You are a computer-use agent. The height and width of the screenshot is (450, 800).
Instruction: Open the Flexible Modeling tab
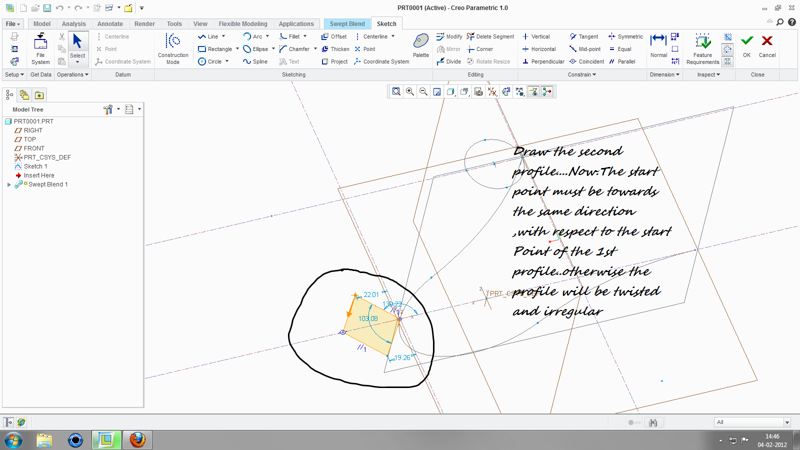pos(243,24)
